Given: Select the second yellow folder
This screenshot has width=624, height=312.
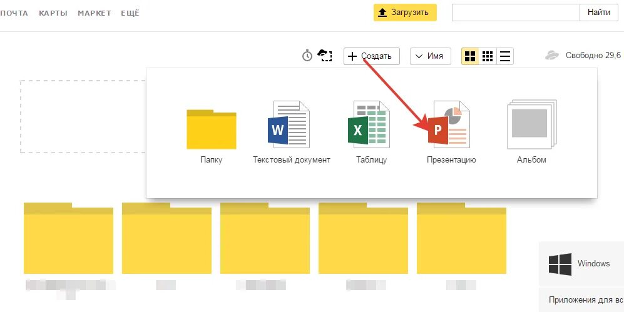Looking at the screenshot, I should coord(166,238).
